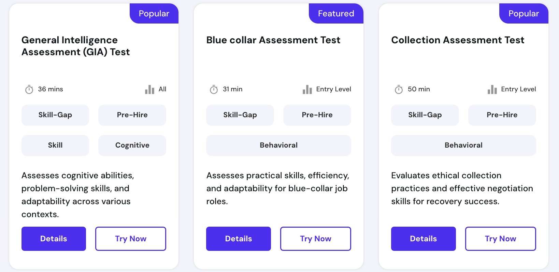Click the stopwatch icon beside 31 min
This screenshot has height=272, width=559.
tap(214, 89)
